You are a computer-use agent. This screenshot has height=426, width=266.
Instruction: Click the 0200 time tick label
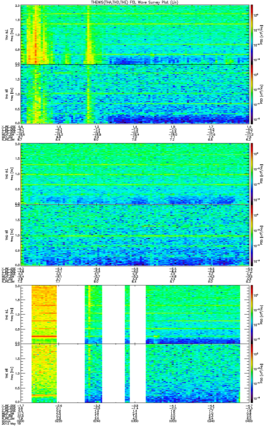[x=21, y=421]
